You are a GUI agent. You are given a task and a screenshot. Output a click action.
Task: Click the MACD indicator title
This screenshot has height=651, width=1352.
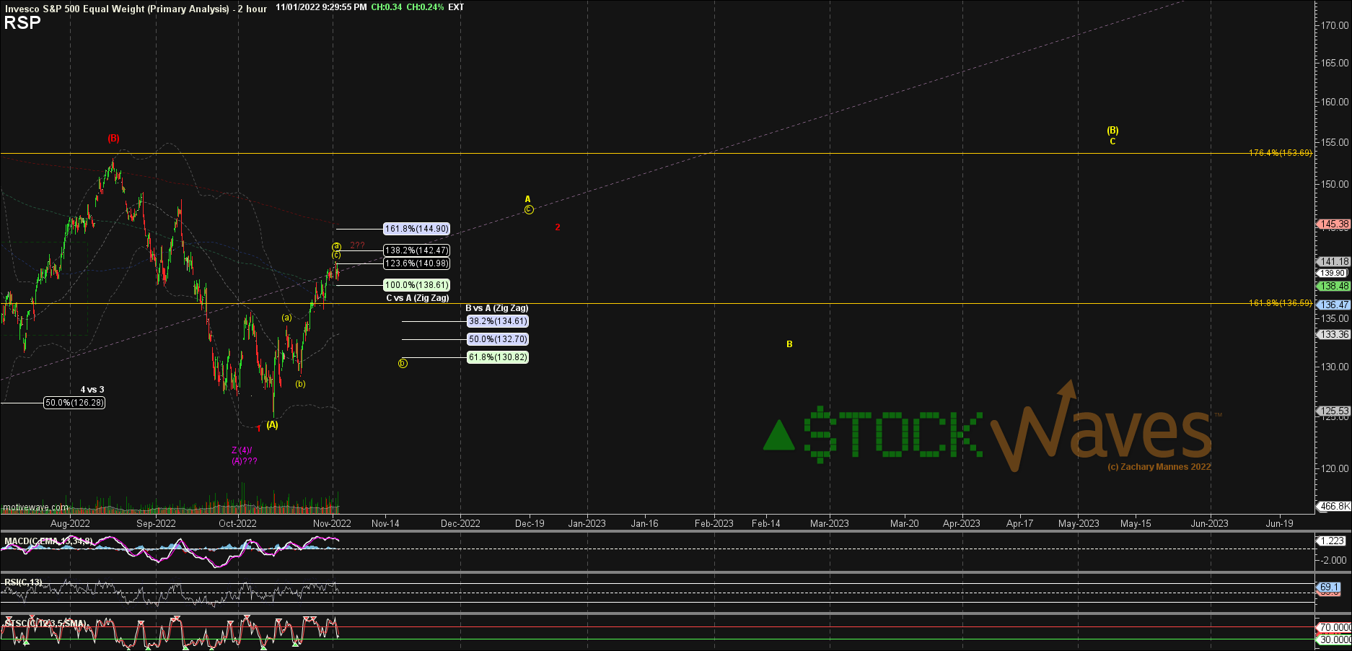[x=48, y=541]
